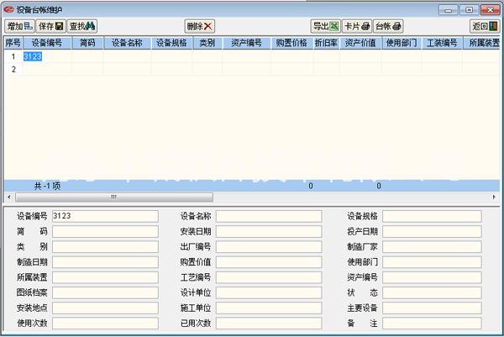Click the 设备名称 column header
504x337 pixels.
coord(128,43)
